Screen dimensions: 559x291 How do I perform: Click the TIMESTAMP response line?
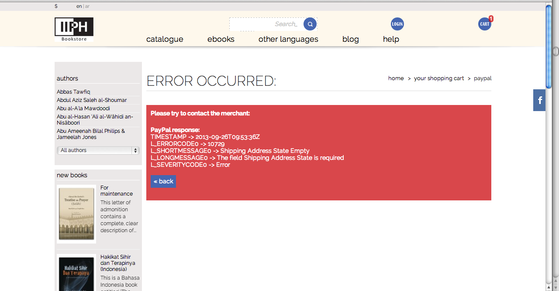pyautogui.click(x=205, y=137)
